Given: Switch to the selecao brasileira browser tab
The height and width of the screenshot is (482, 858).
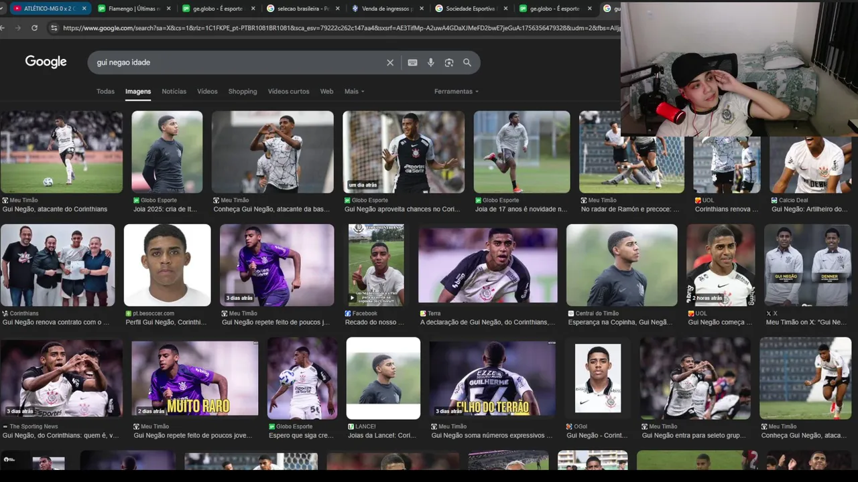Looking at the screenshot, I should [302, 9].
